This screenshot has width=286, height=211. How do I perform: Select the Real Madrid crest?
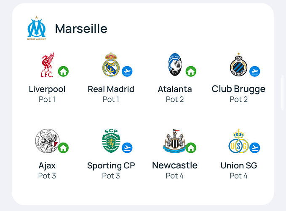111,65
